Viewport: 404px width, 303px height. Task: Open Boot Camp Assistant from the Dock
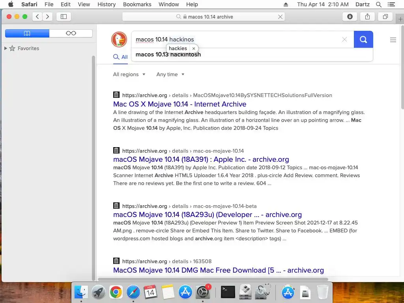(x=245, y=292)
